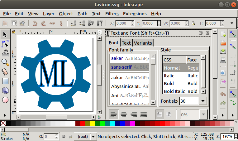Select the Italic style row
Screen dimensions: 238x141
181,76
